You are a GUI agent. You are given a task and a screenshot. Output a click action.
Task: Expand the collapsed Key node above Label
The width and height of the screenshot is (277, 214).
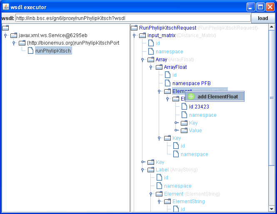[x=143, y=162]
